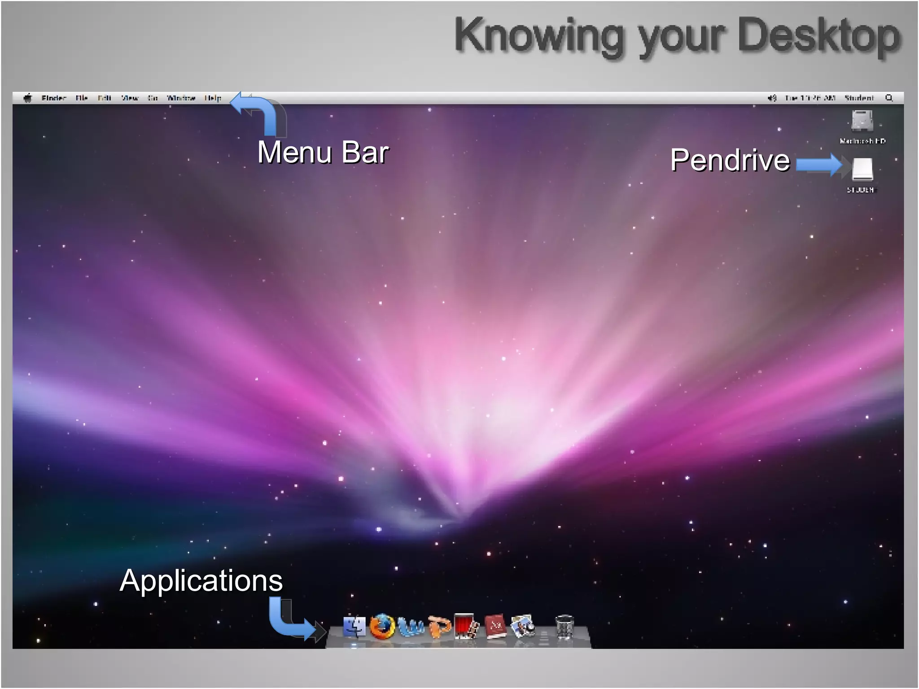Open the Help menu

click(213, 98)
